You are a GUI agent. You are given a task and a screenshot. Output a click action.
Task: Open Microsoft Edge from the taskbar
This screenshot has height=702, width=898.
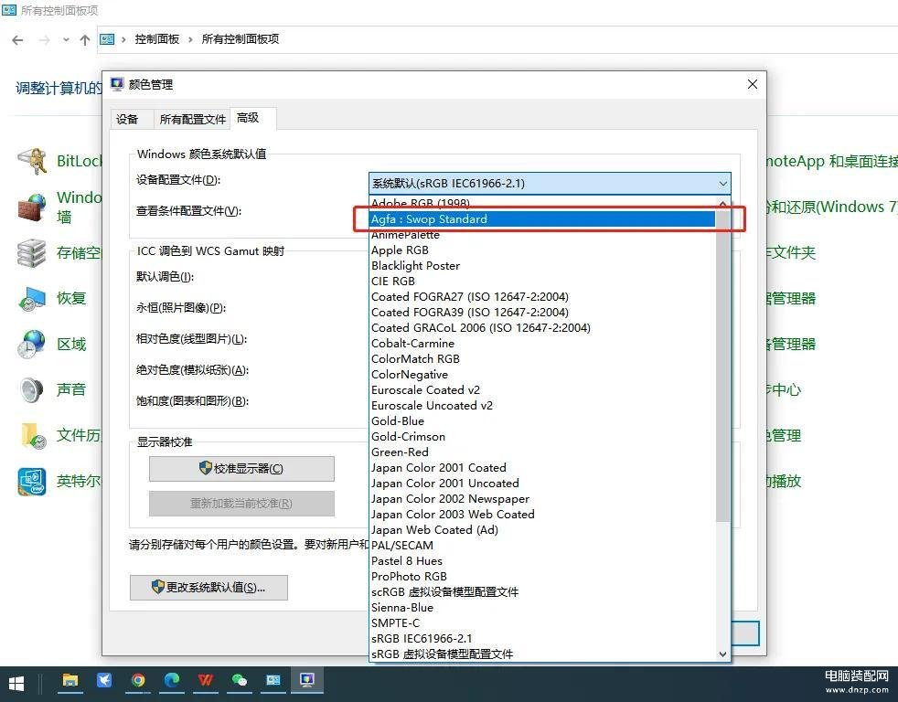172,680
